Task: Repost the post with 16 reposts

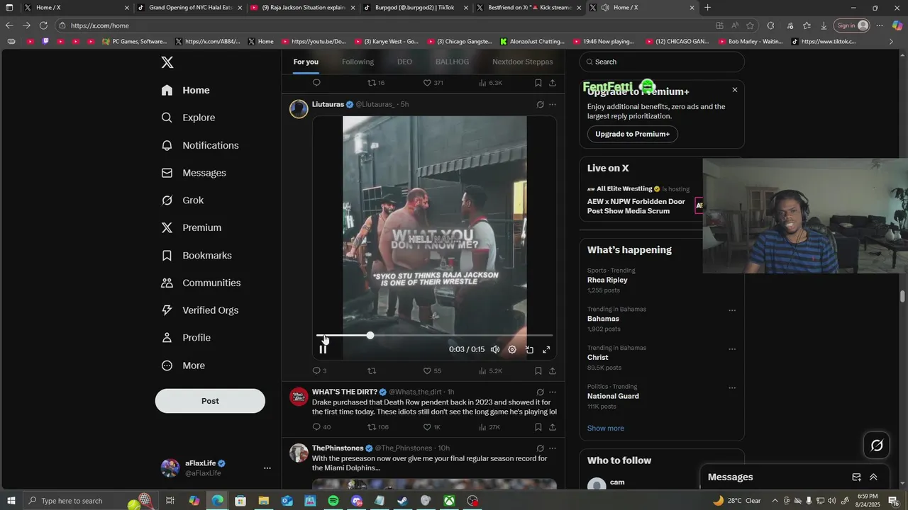Action: click(x=376, y=83)
